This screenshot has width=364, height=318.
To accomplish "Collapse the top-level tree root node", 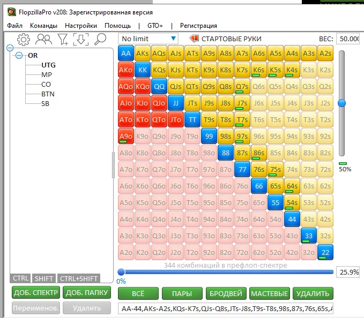I will tap(10, 48).
